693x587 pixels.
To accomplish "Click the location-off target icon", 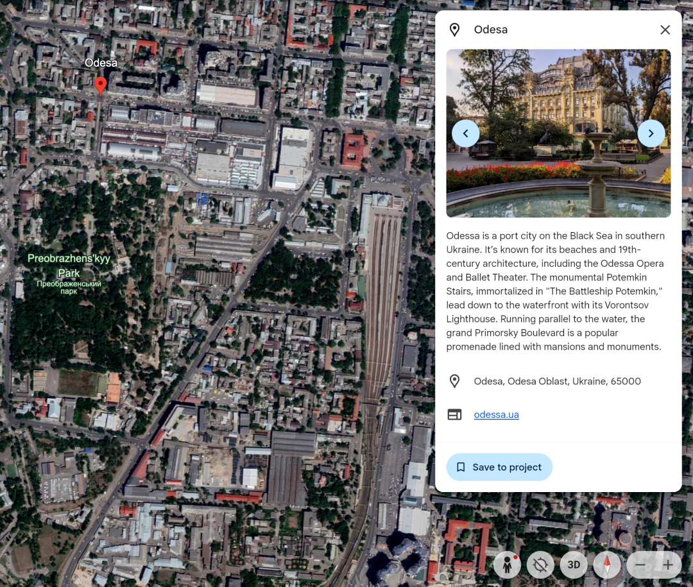I will pos(540,565).
